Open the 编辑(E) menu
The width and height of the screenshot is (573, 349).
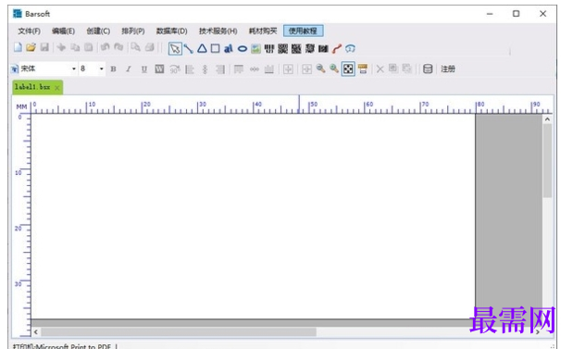[63, 31]
